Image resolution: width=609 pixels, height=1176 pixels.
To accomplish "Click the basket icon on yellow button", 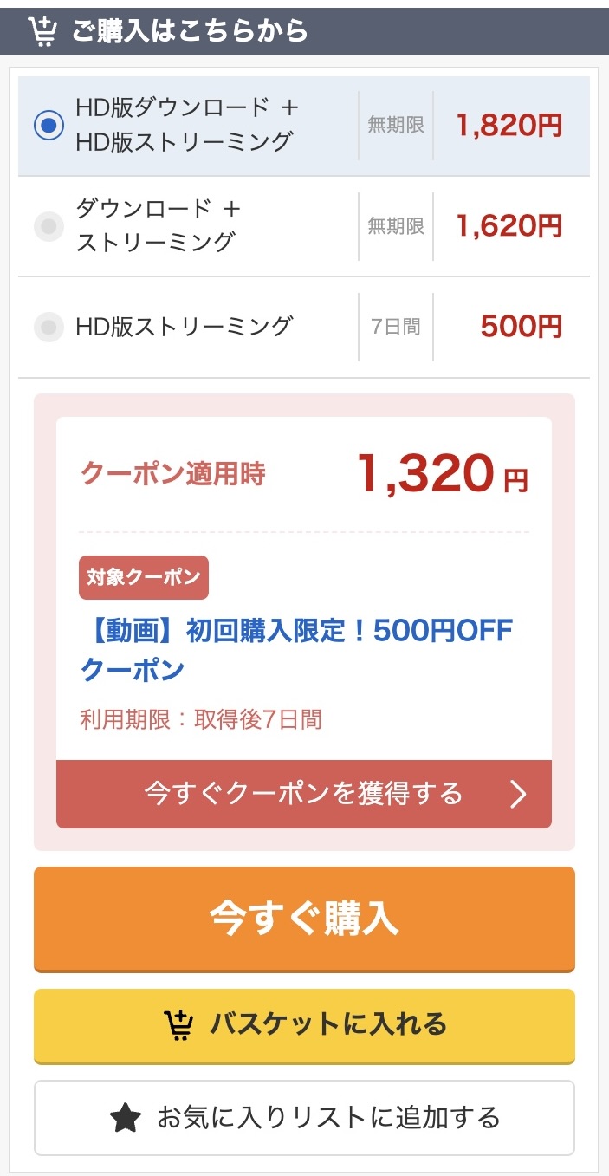I will [178, 1024].
